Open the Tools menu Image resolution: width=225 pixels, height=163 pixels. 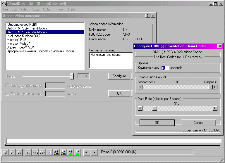pyautogui.click(x=61, y=9)
